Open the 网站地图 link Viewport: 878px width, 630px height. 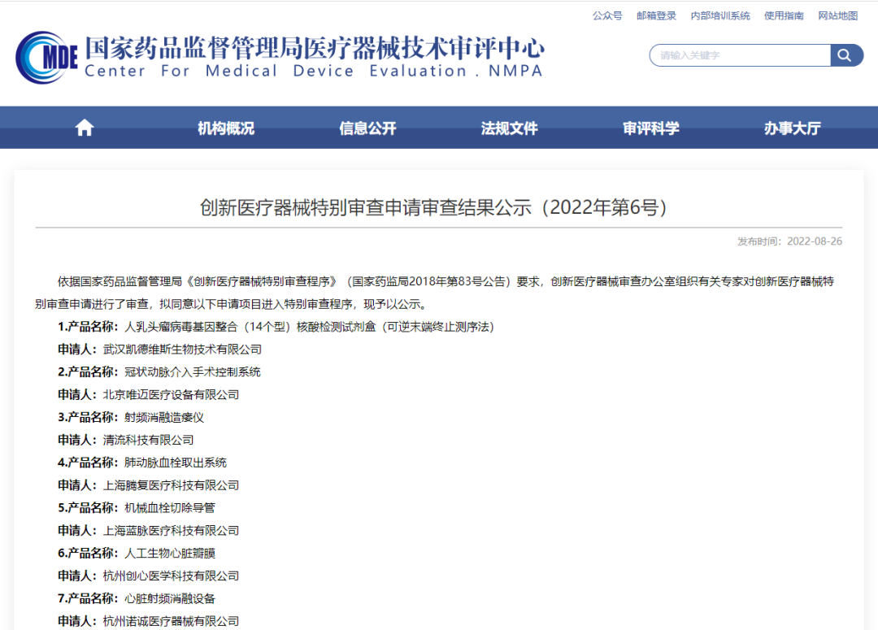pyautogui.click(x=837, y=15)
